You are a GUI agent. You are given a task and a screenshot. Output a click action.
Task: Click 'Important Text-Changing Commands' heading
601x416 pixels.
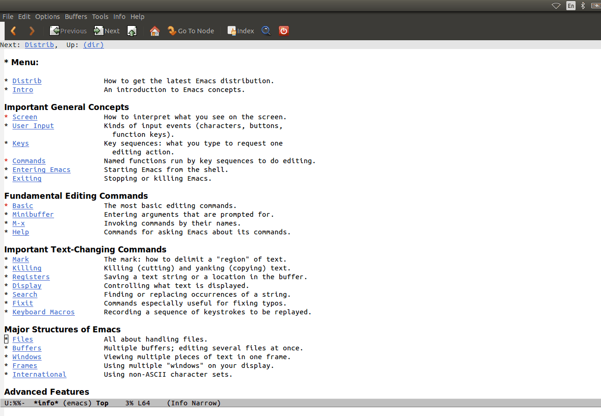click(x=86, y=250)
